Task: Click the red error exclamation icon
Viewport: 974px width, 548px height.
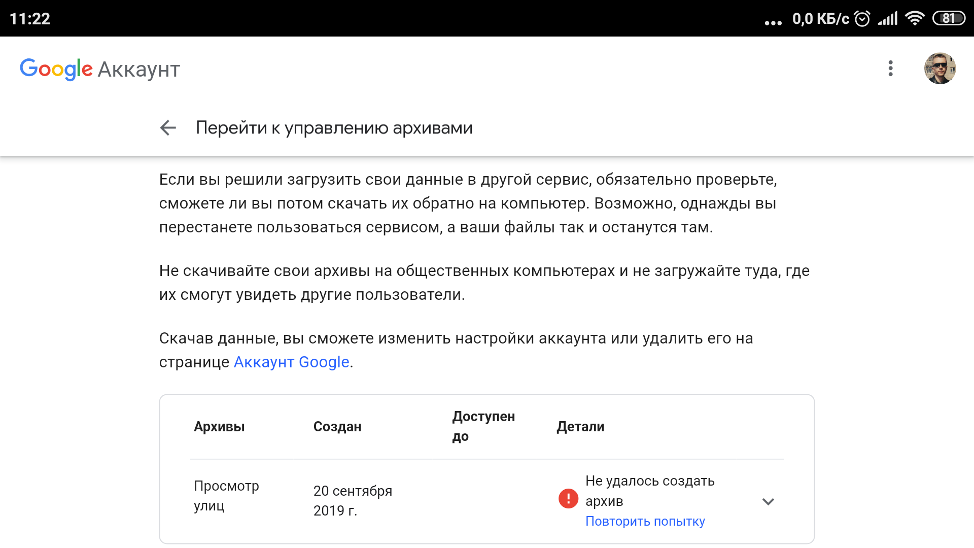Action: point(568,498)
